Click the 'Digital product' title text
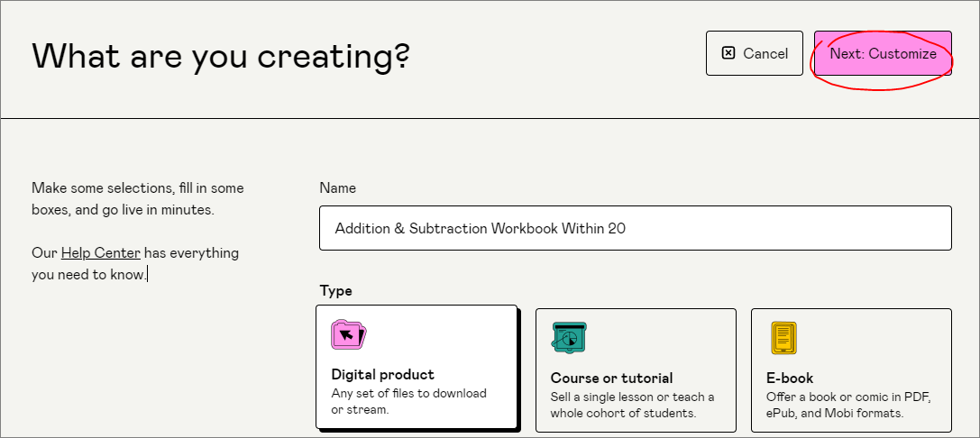This screenshot has width=980, height=438. [382, 374]
